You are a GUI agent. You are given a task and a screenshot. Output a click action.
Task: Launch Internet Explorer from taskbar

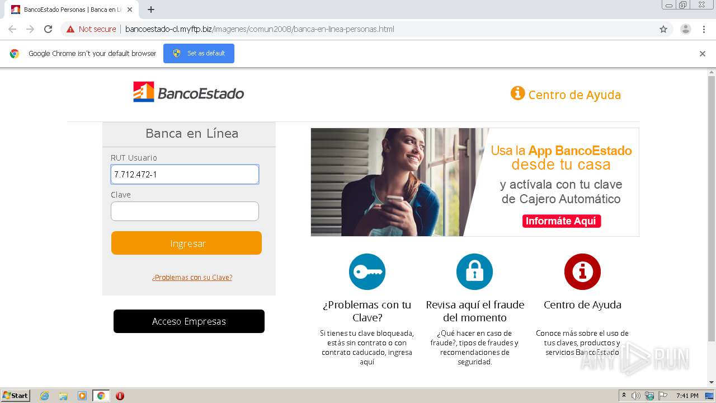(44, 396)
